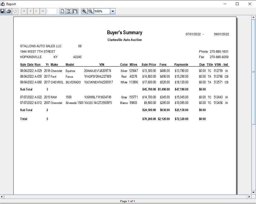Screen dimensions: 256x204
Task: Toggle Fit Width view mode
Action: coord(75,11)
